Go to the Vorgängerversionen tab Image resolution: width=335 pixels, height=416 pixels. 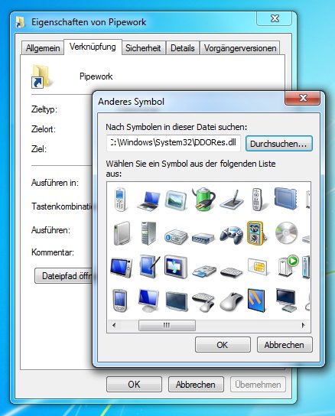coord(240,48)
